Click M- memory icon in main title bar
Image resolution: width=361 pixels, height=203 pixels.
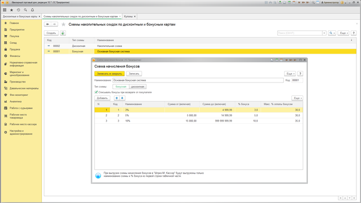308,3
